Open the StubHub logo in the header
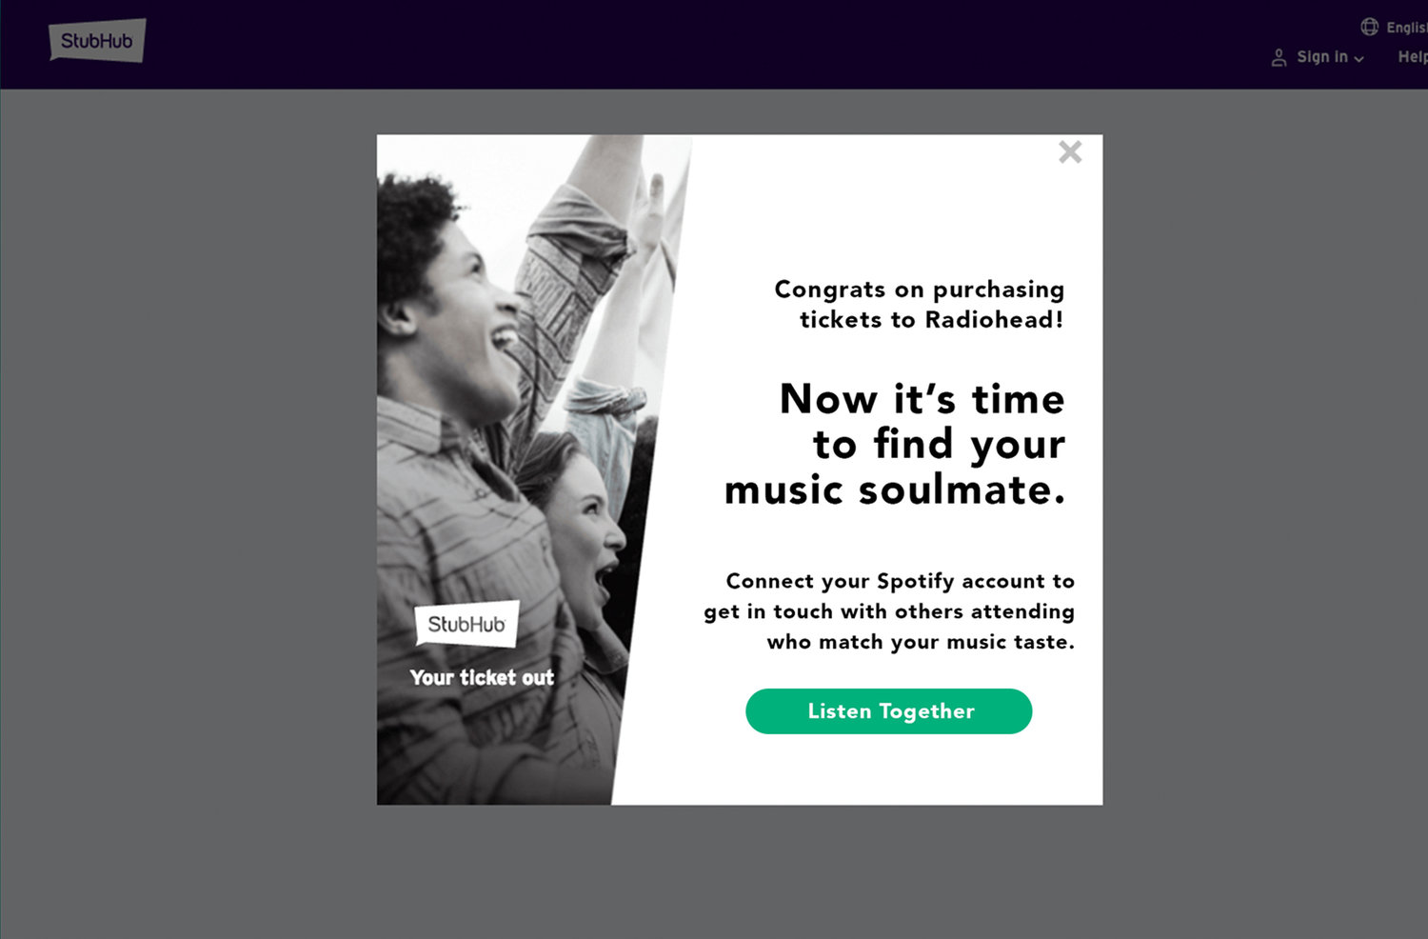Screen dimensions: 1428x939 [97, 40]
